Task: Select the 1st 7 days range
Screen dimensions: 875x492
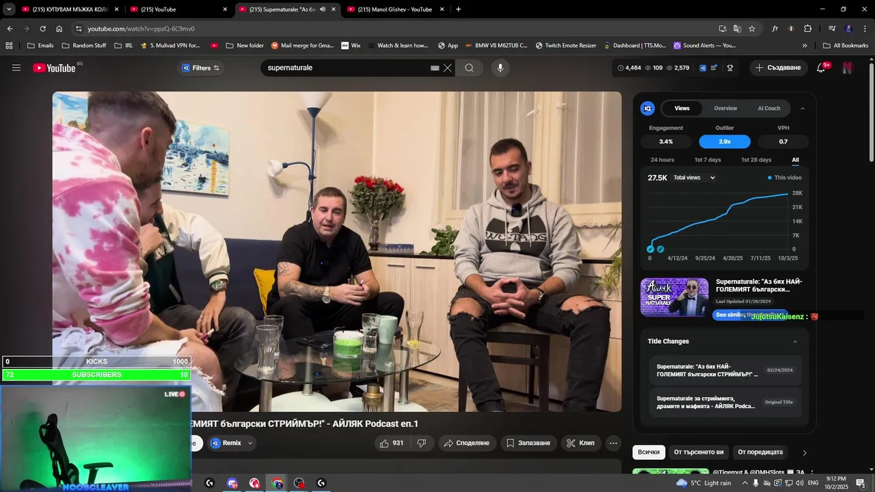Action: [x=708, y=160]
